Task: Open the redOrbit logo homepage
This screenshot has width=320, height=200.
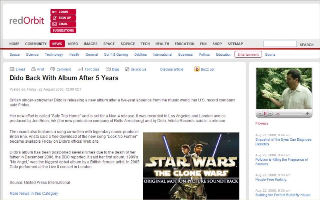Action: pos(27,20)
